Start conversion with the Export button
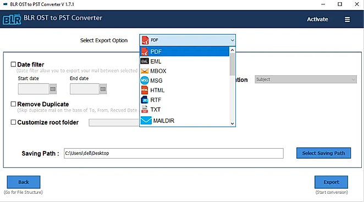Screen dimensions: 364x202 coord(331,182)
